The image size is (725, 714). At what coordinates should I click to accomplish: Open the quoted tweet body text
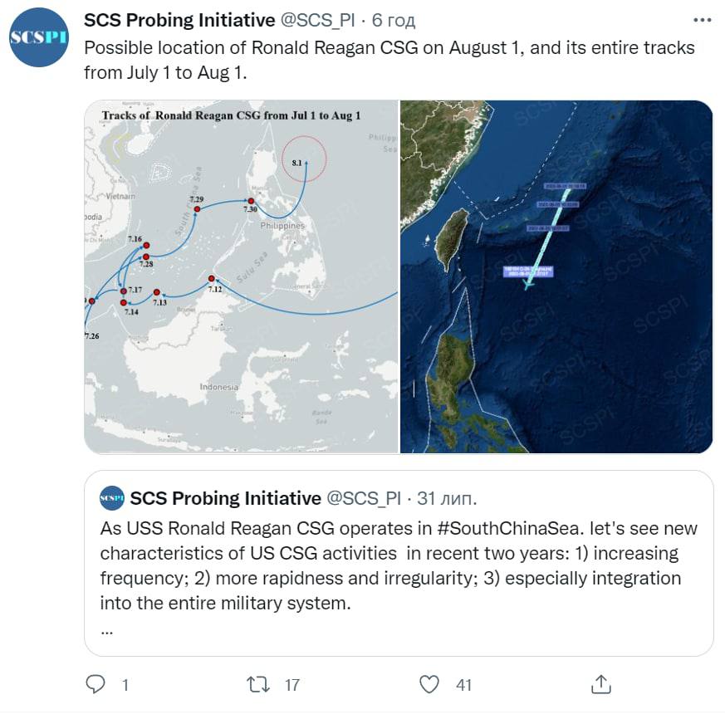coord(399,565)
